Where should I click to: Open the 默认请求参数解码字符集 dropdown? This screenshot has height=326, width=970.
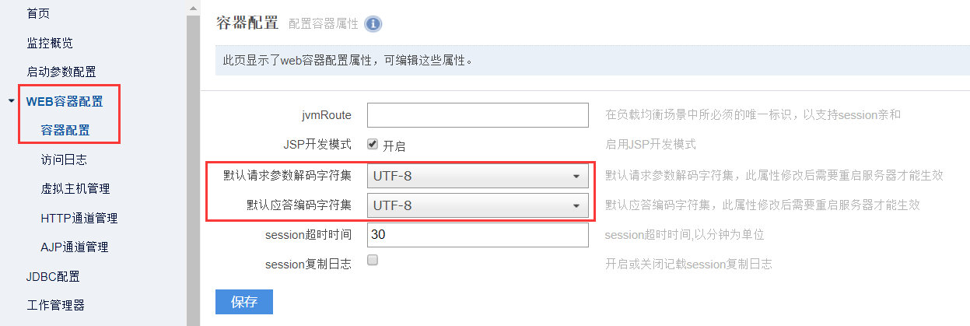tap(478, 176)
